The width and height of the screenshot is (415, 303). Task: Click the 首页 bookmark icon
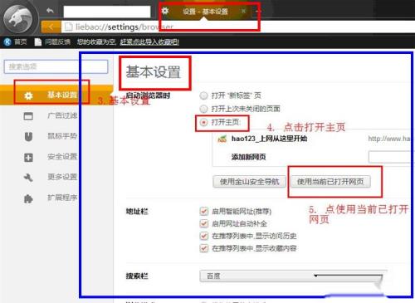[x=7, y=42]
